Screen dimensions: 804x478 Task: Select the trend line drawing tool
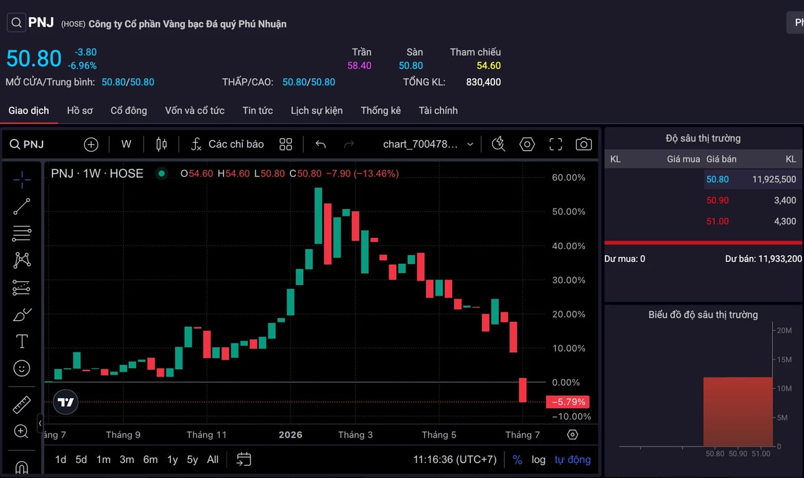[22, 207]
